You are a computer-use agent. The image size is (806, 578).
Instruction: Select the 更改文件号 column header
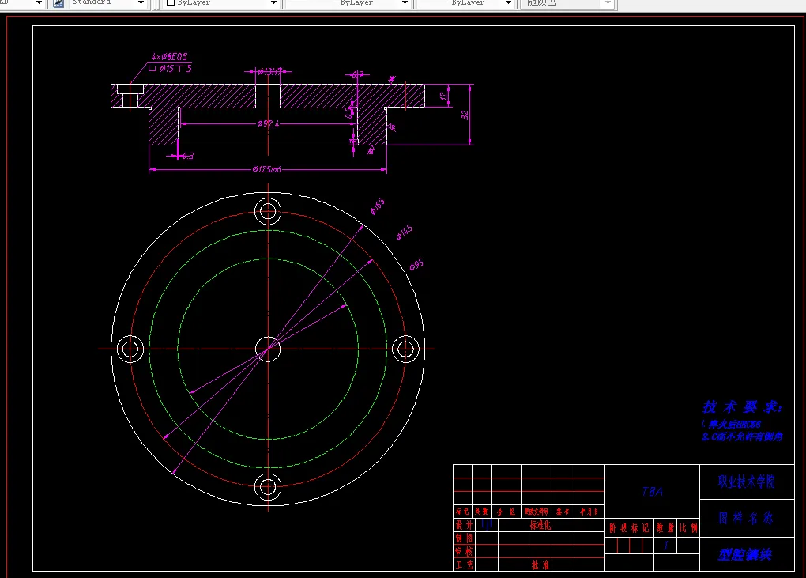click(536, 512)
